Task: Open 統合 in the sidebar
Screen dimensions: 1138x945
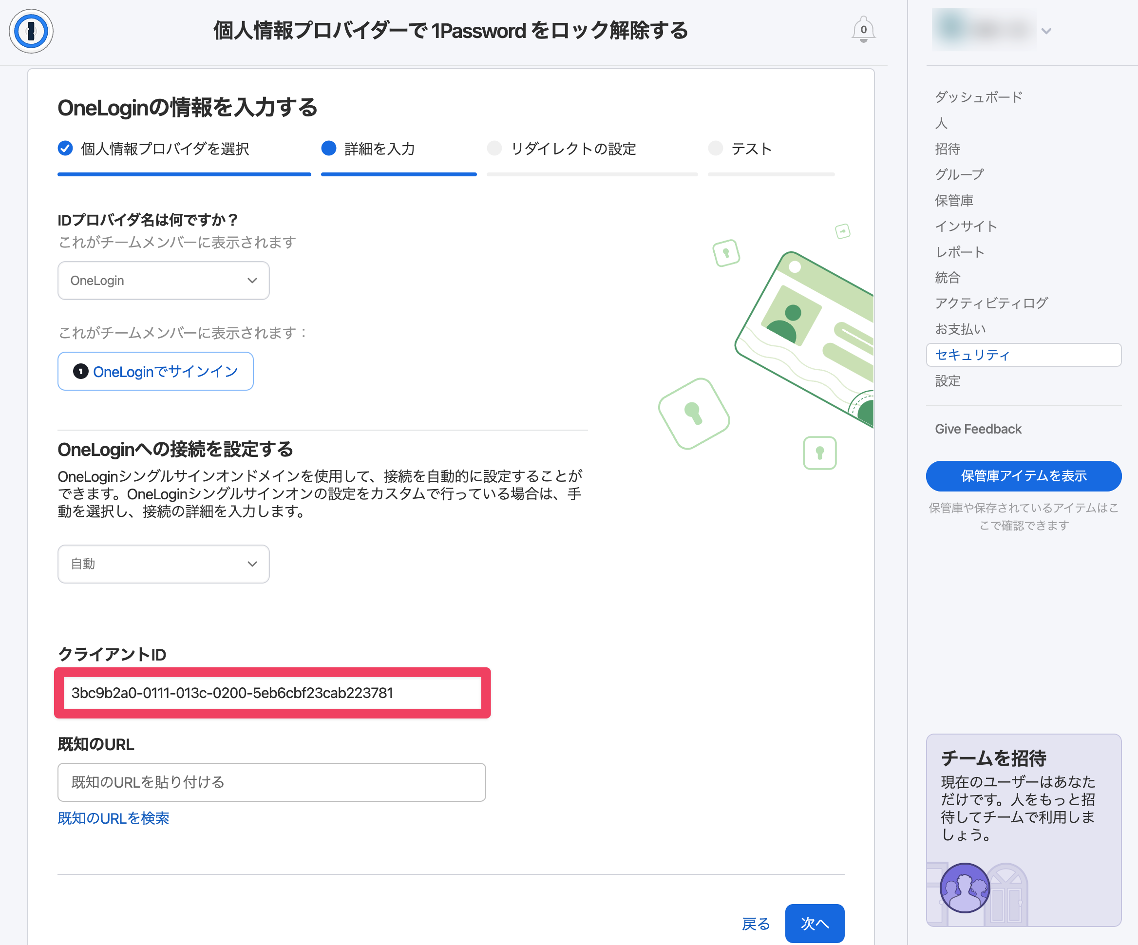Action: click(x=947, y=278)
